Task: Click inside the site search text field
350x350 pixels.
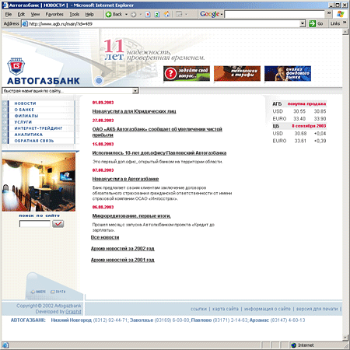Action: click(35, 223)
